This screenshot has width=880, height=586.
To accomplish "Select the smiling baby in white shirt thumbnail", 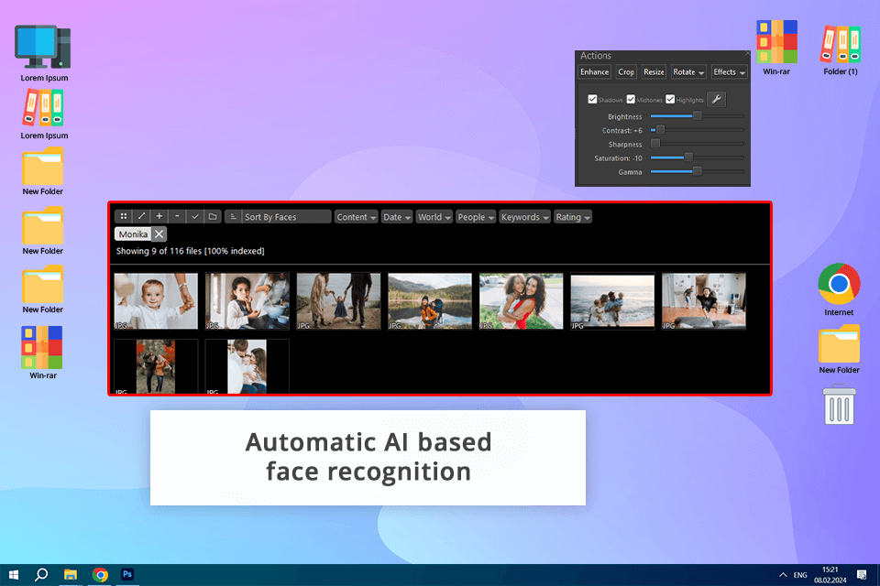I will point(156,300).
